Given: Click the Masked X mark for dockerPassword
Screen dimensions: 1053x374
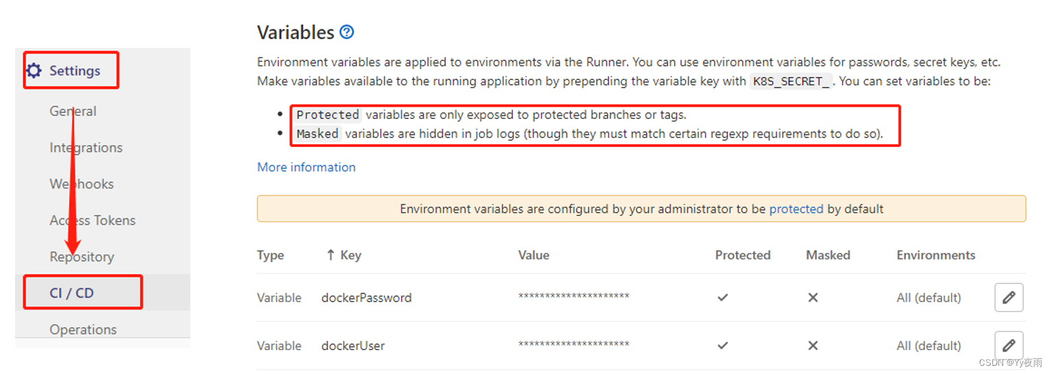Looking at the screenshot, I should coord(813,297).
